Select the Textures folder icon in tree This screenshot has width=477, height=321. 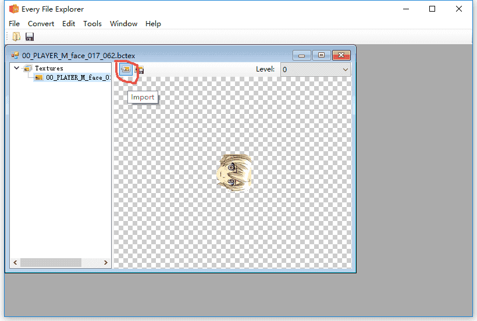pyautogui.click(x=28, y=69)
